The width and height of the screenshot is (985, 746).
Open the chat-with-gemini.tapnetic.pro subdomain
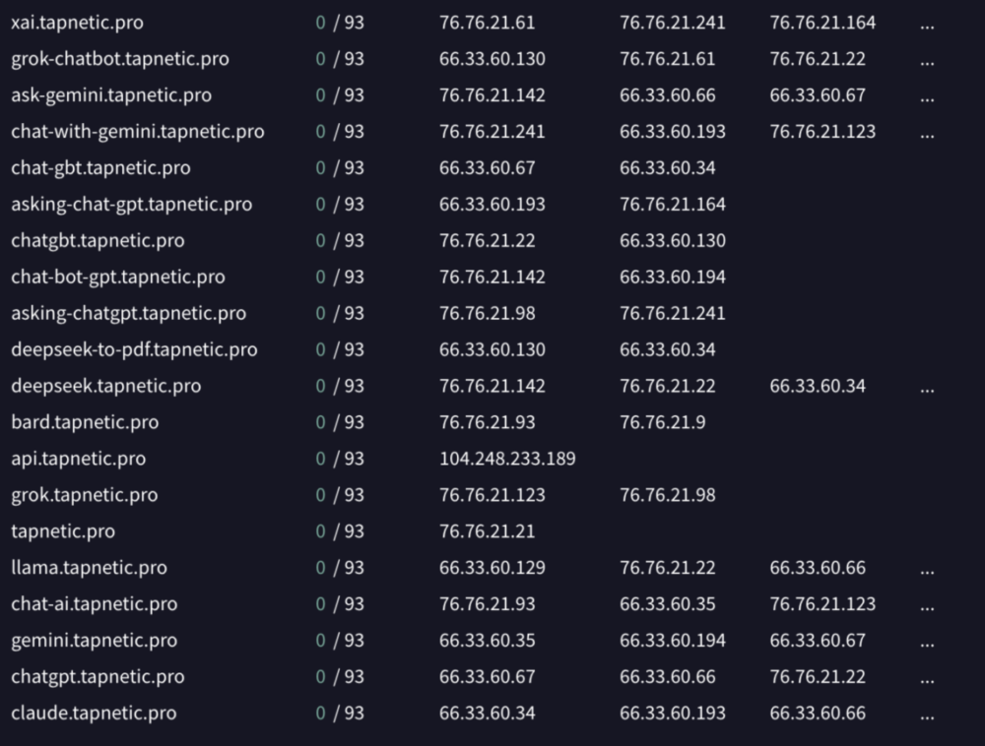138,132
